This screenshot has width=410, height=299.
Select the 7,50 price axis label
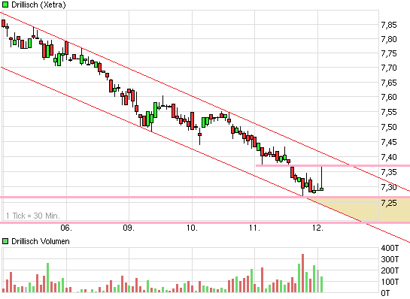click(389, 127)
